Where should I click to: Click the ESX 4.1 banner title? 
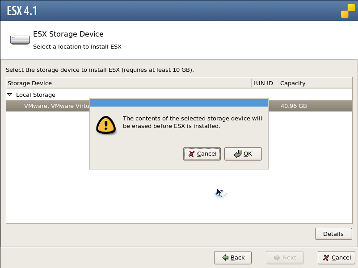pyautogui.click(x=22, y=11)
